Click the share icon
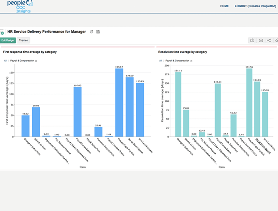Screen dimensions: 278x211 click(269, 40)
